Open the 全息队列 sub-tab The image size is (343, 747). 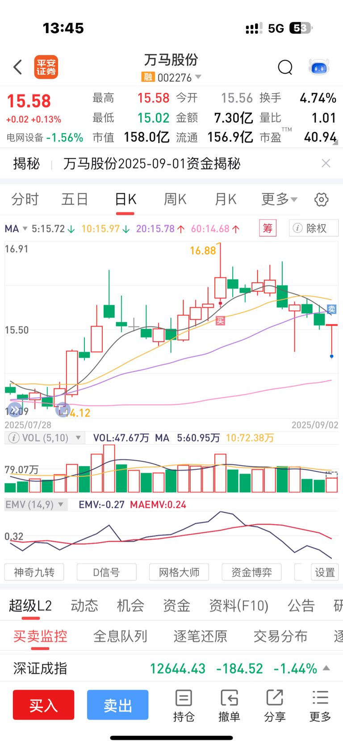tap(120, 636)
